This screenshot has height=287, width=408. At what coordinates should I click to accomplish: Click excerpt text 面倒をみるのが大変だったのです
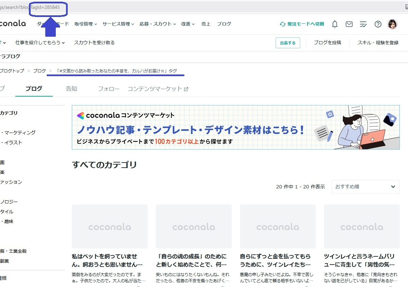109,277
